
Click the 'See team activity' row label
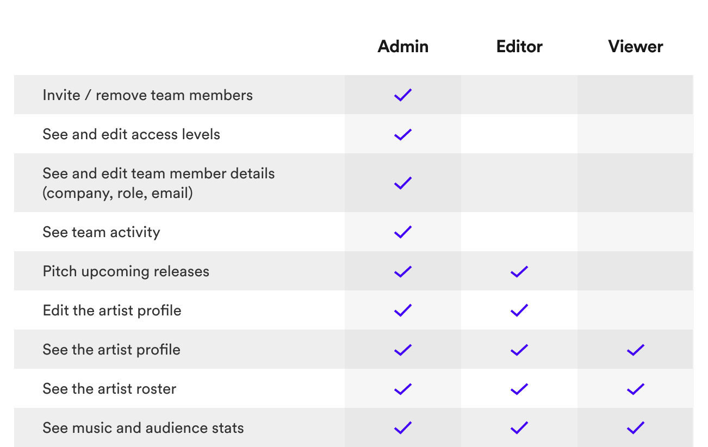102,232
